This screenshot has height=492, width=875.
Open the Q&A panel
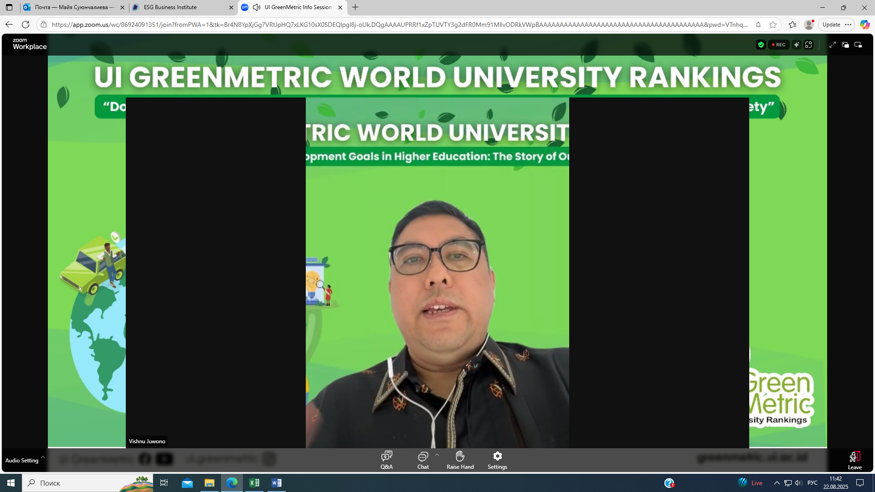[386, 460]
